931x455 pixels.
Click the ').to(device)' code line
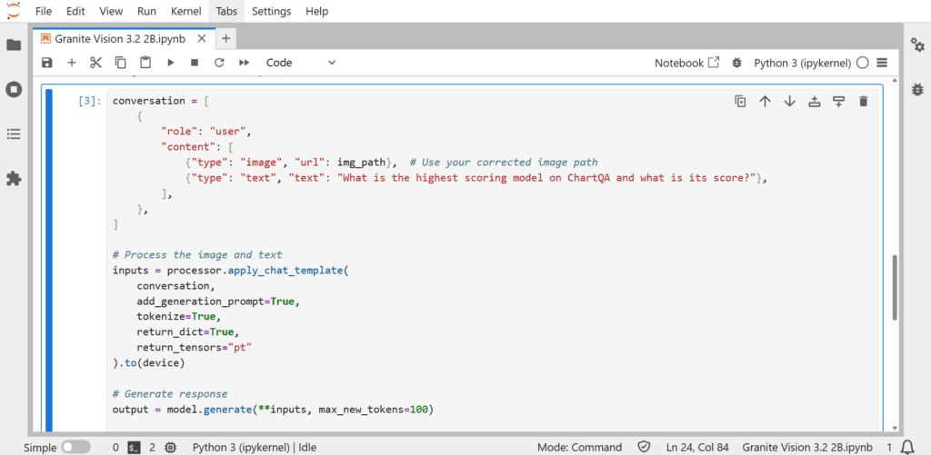point(148,363)
